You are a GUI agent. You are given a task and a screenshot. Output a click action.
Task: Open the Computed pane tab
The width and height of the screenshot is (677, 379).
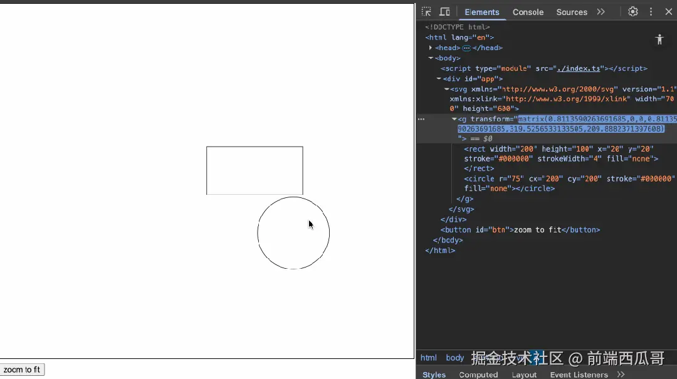tap(478, 374)
